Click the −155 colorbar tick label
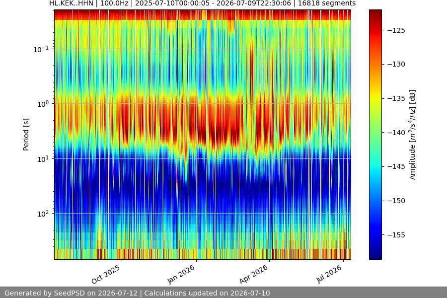The image size is (447, 298). 396,235
